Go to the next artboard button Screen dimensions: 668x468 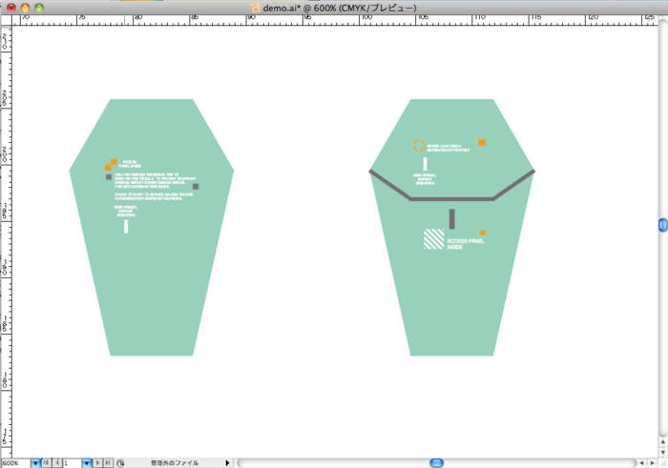(x=97, y=462)
